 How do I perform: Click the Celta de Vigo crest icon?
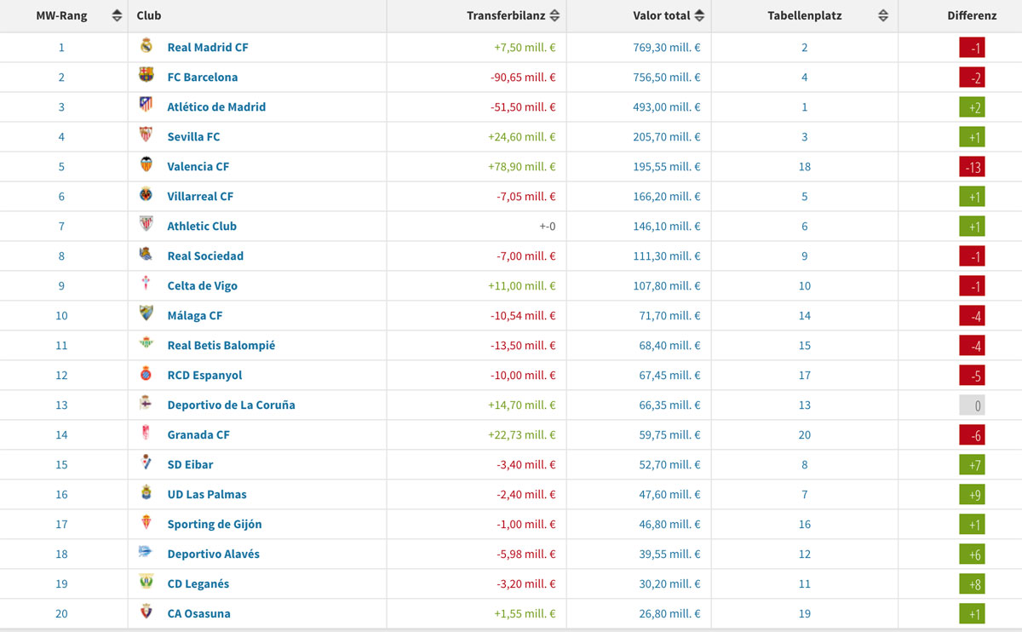click(146, 284)
